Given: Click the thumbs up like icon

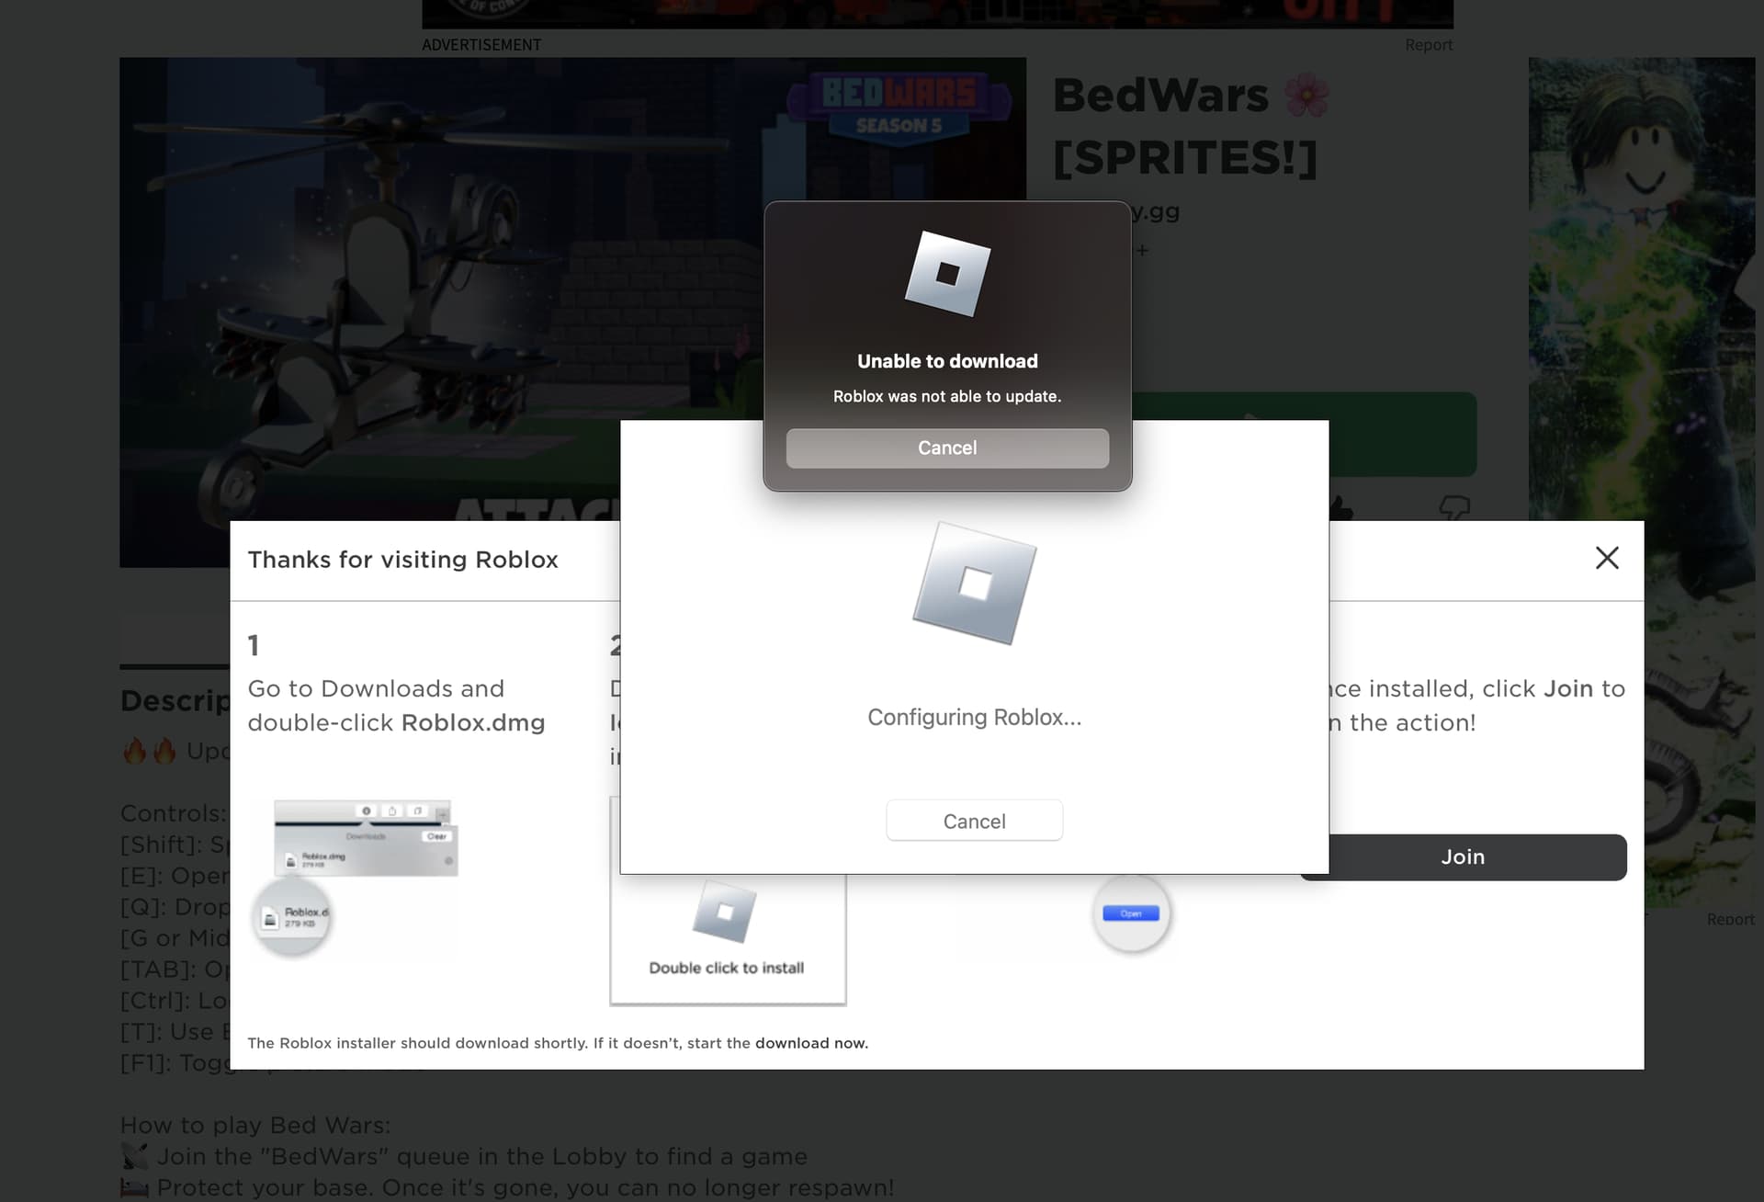Looking at the screenshot, I should (1341, 506).
